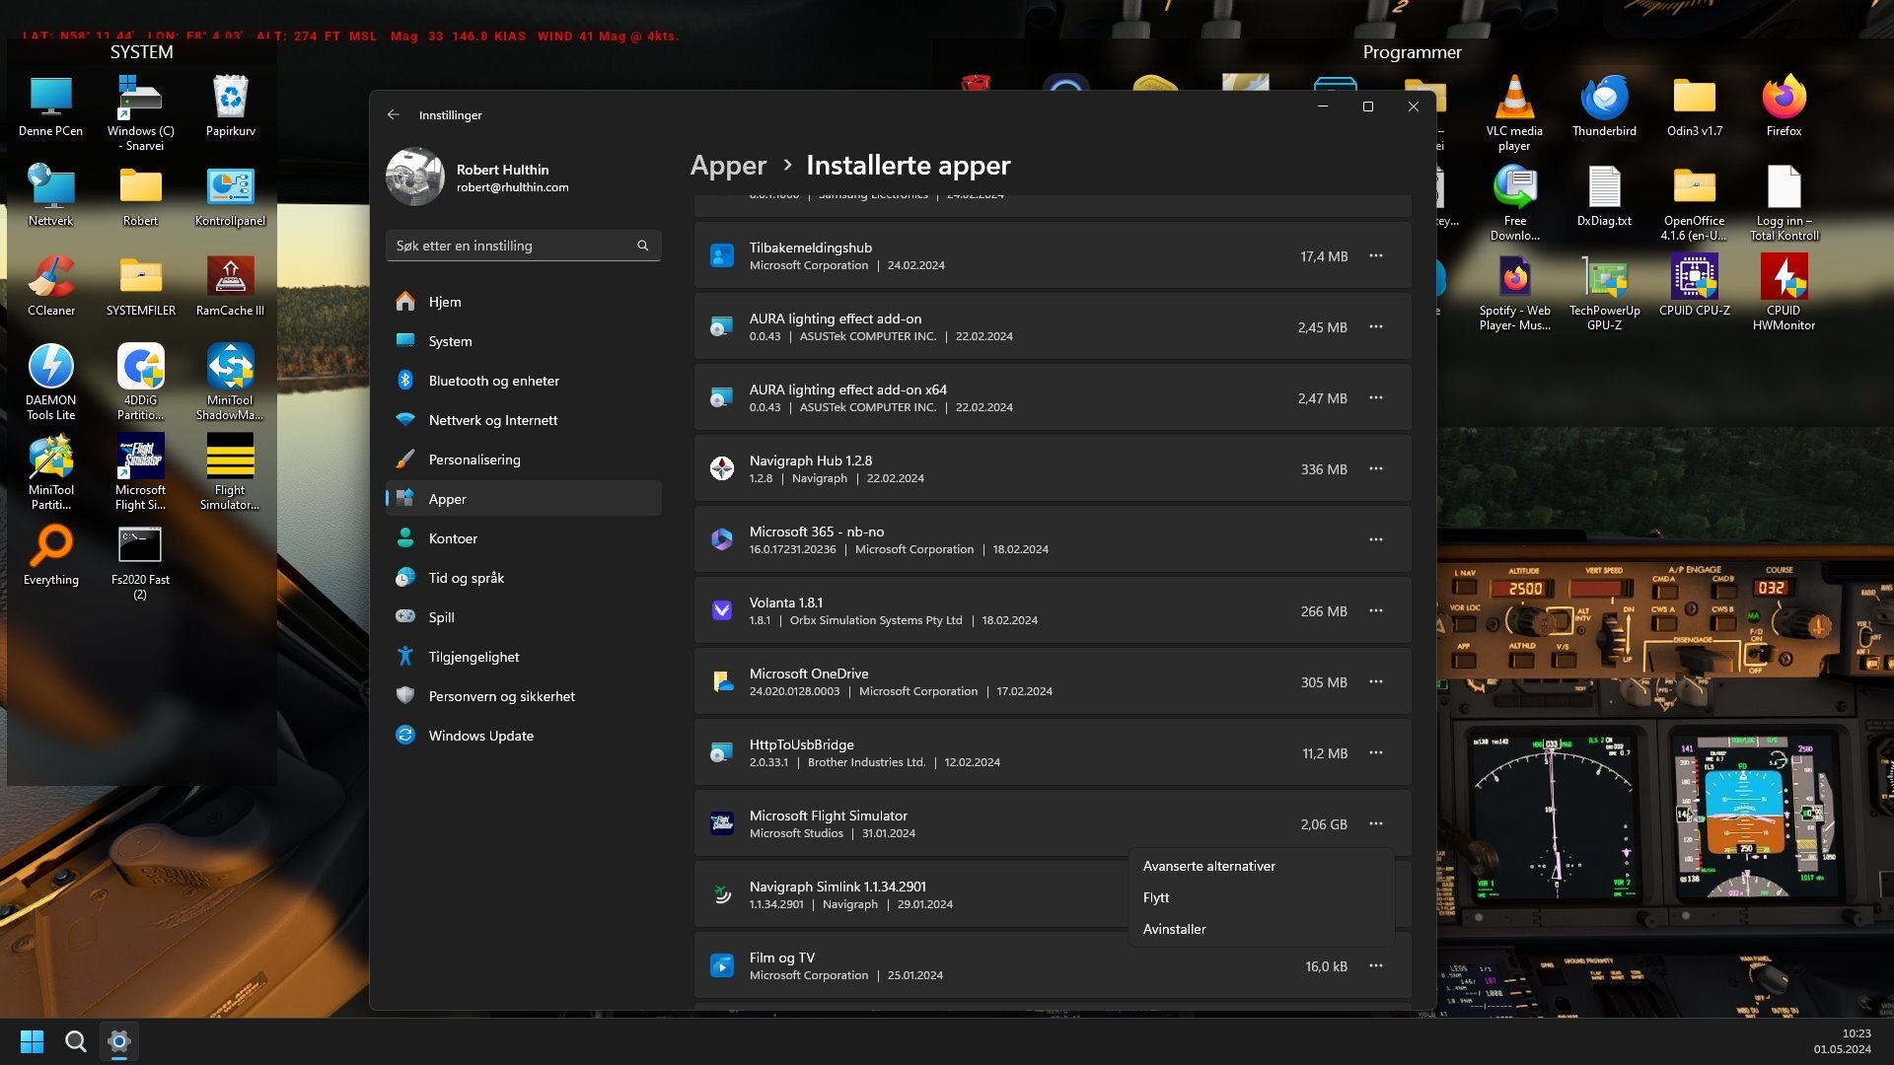Open more options for HttpToUsbBridge
Viewport: 1894px width, 1065px height.
[1375, 752]
